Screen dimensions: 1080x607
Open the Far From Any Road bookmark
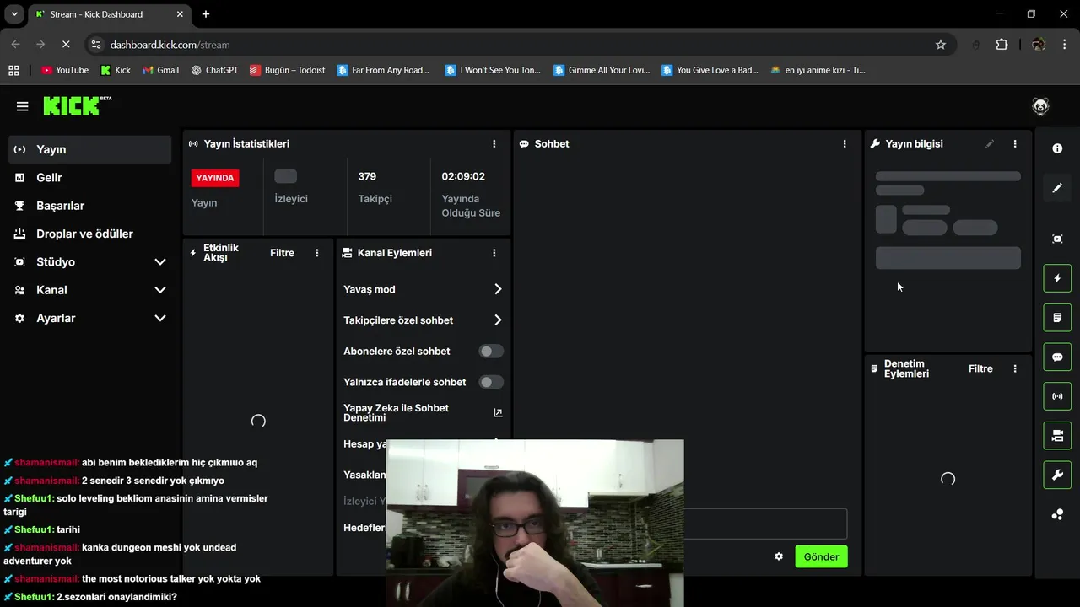(x=384, y=70)
